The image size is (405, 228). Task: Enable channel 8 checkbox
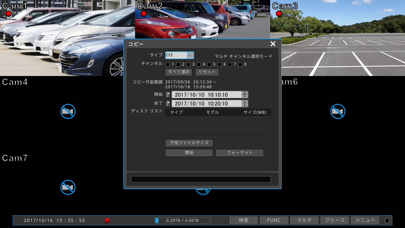pyautogui.click(x=240, y=65)
